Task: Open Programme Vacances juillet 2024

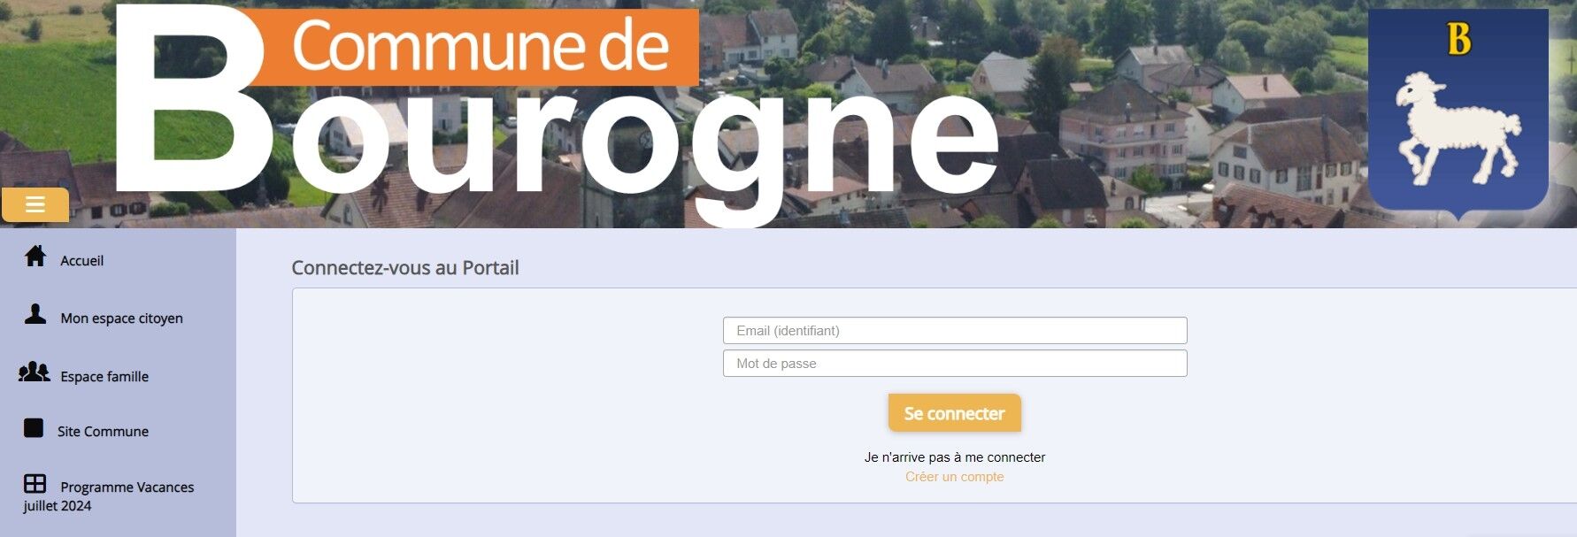Action: 109,496
